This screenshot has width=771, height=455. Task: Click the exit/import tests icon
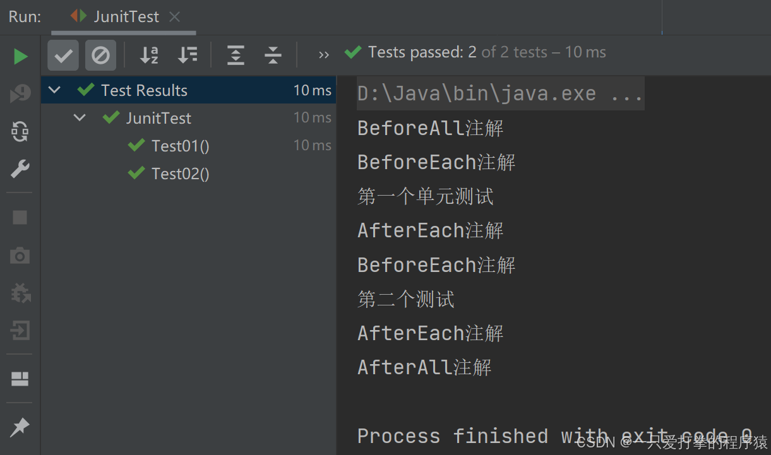click(20, 330)
